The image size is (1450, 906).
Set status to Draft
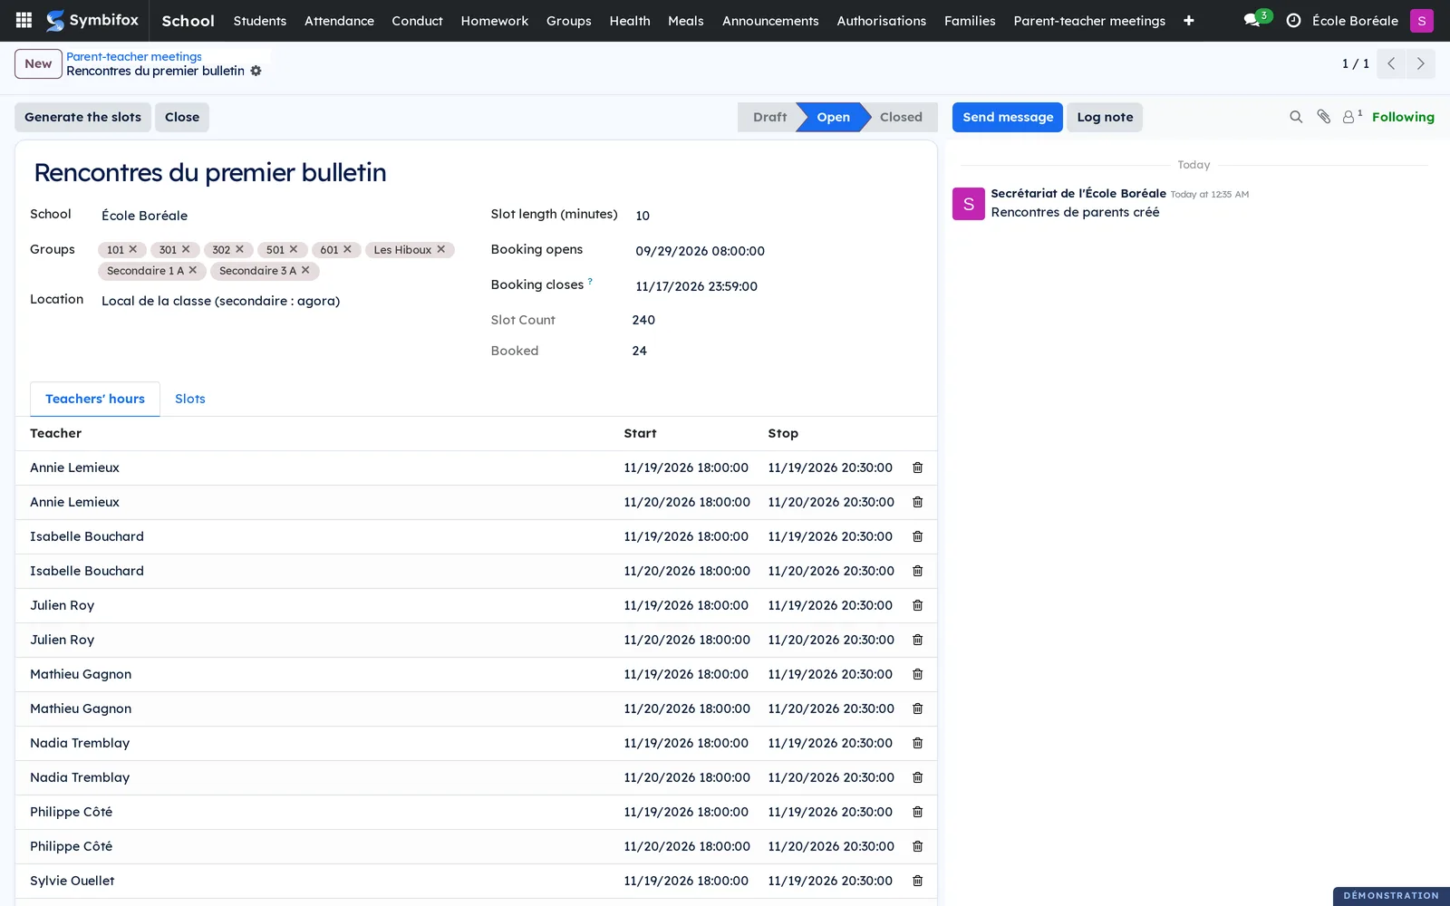(768, 117)
